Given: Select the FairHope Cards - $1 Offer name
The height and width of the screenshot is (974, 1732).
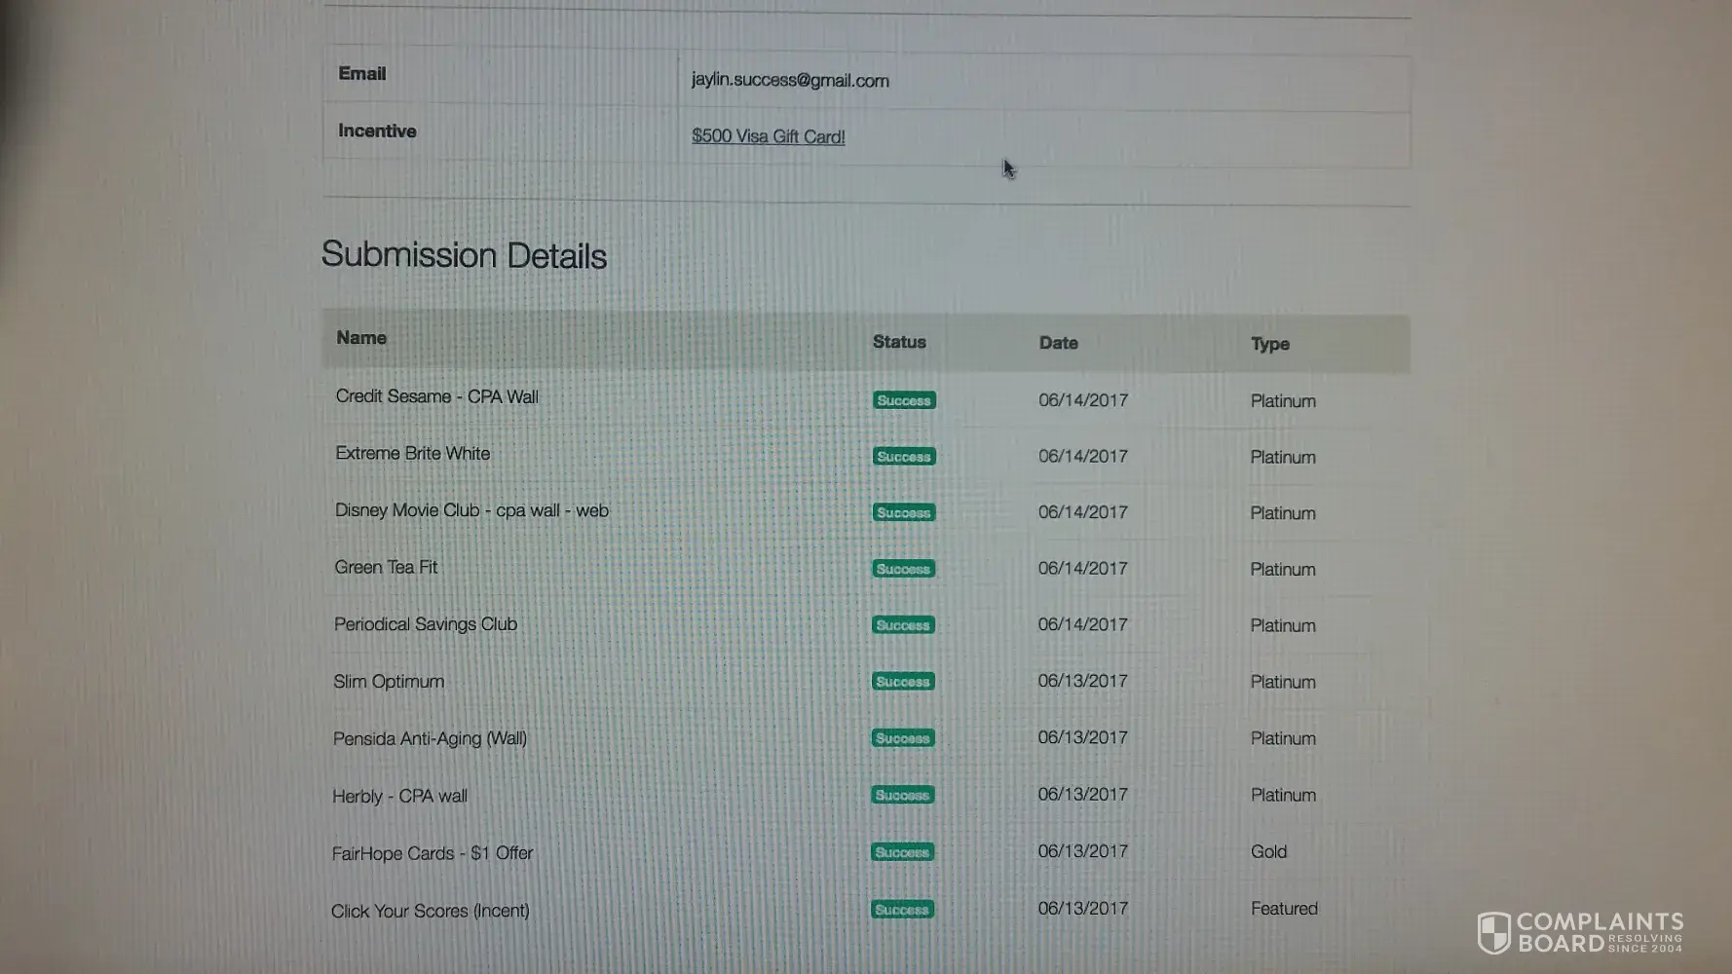Looking at the screenshot, I should pyautogui.click(x=433, y=853).
